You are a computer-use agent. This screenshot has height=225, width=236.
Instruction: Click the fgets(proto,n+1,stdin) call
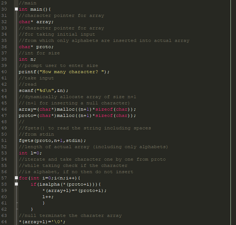[52, 140]
